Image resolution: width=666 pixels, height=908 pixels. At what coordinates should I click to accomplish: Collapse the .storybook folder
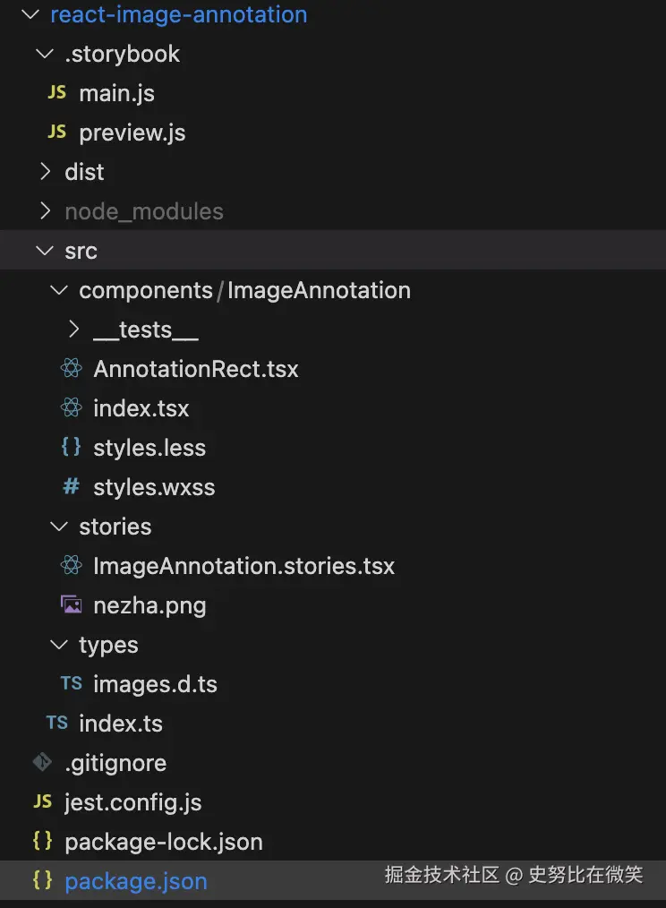pos(44,54)
